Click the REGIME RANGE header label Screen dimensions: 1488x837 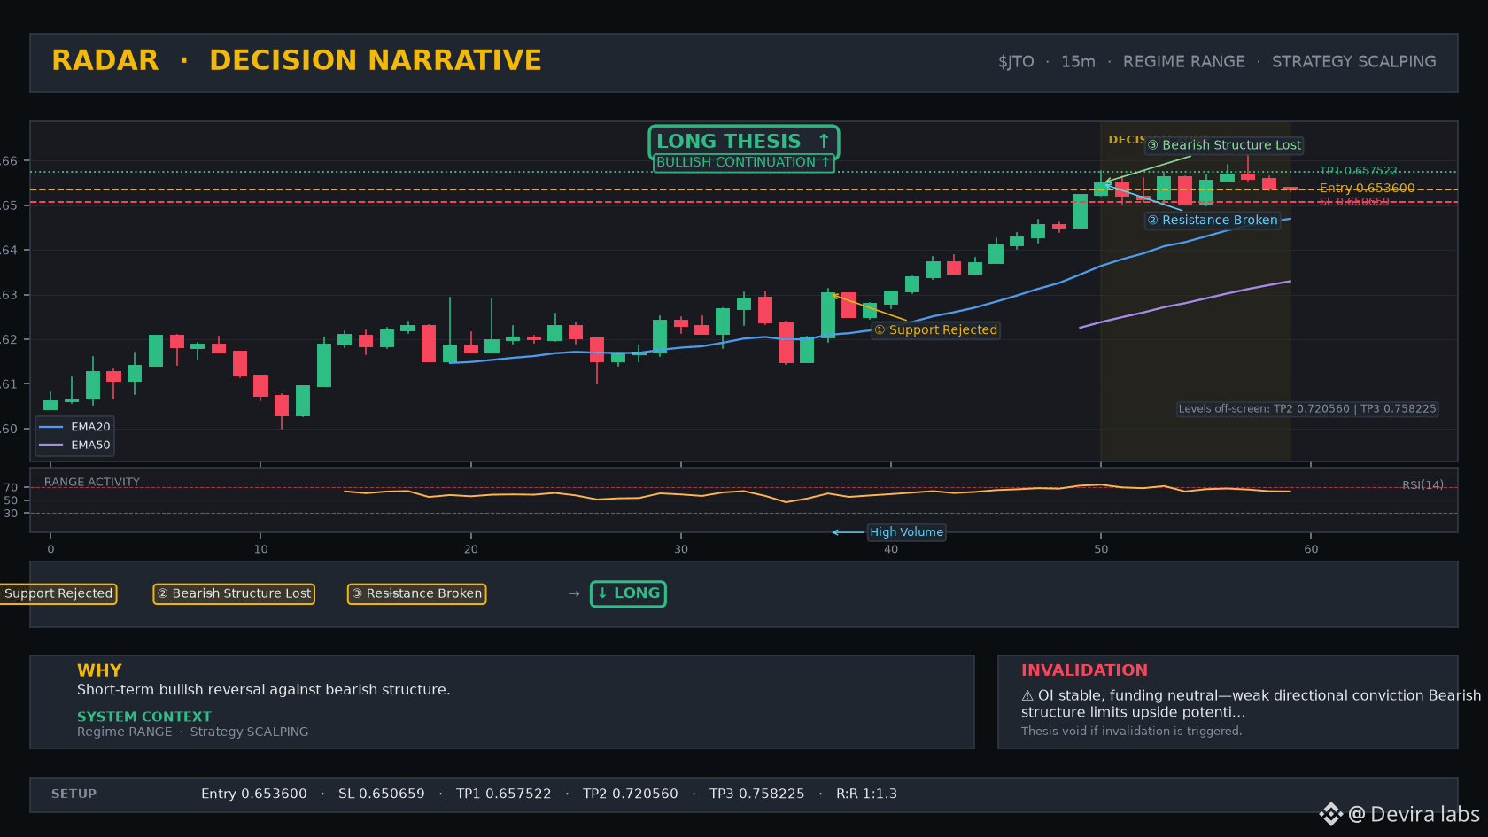coord(1183,62)
